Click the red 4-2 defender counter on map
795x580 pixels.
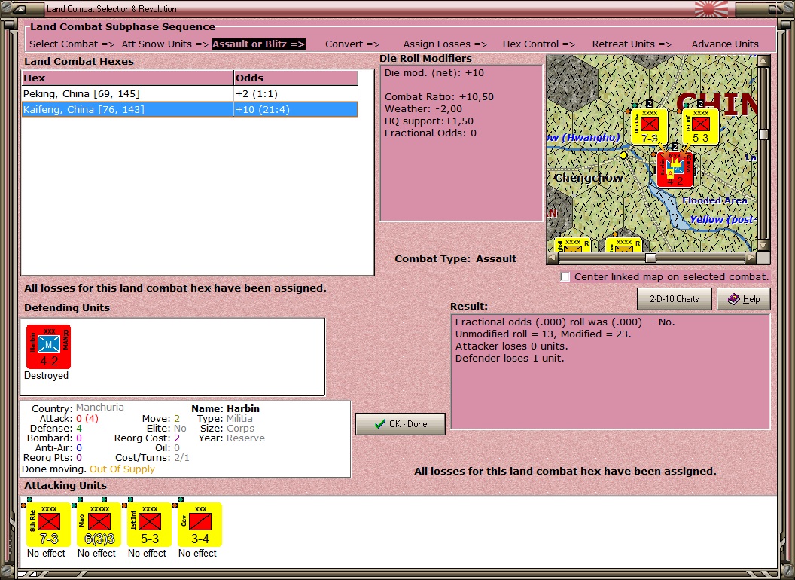click(x=675, y=170)
